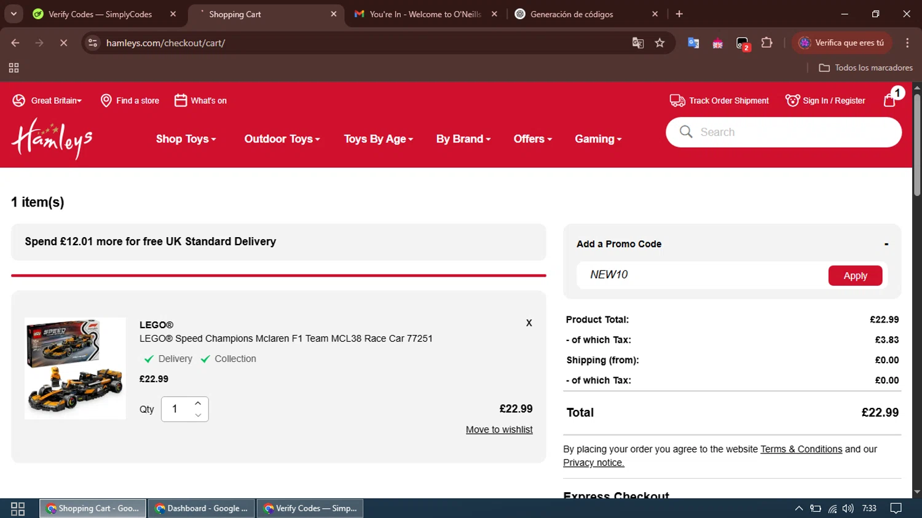Bookmark this page with the star
The height and width of the screenshot is (518, 922).
pos(660,43)
